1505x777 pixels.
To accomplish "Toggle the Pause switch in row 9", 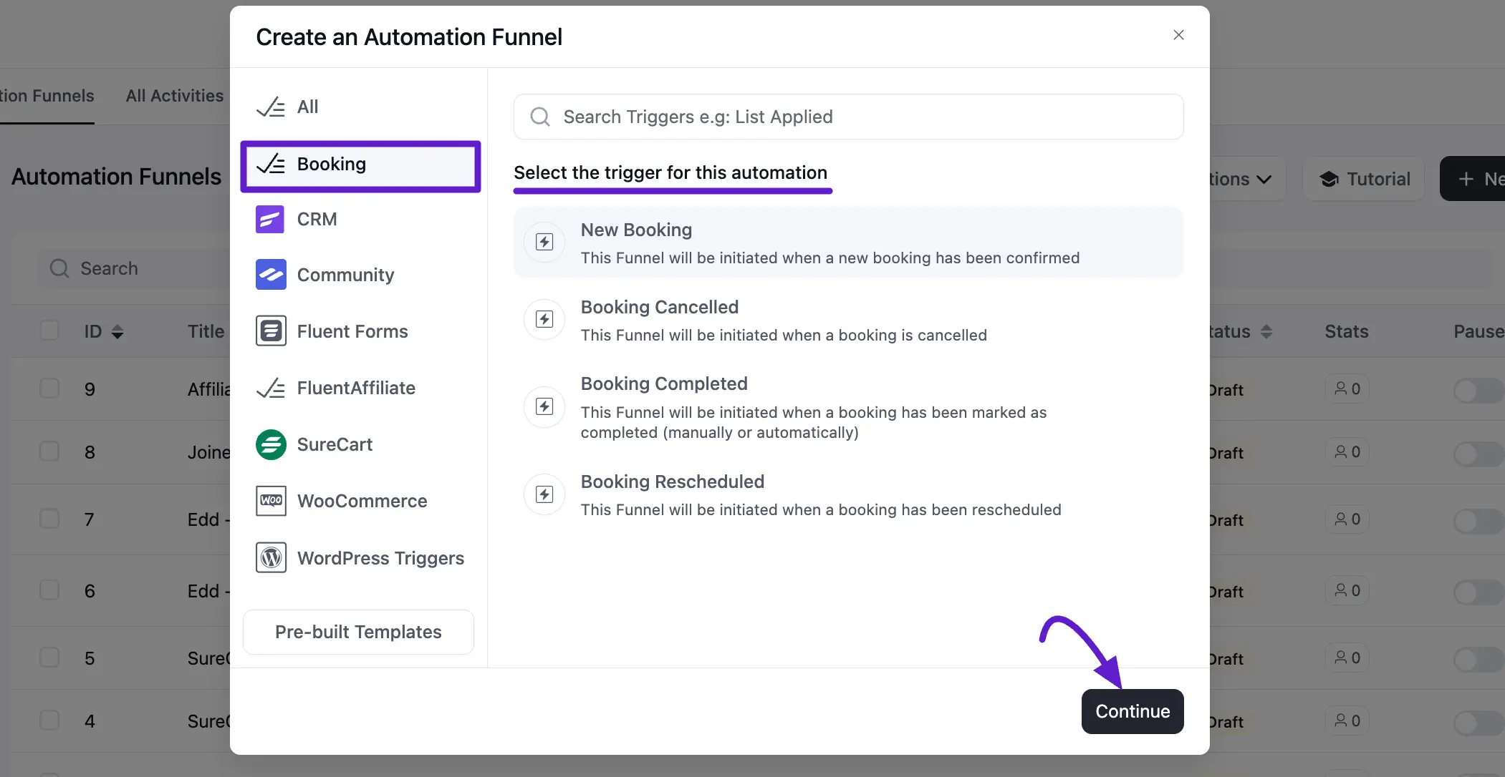I will click(1478, 391).
